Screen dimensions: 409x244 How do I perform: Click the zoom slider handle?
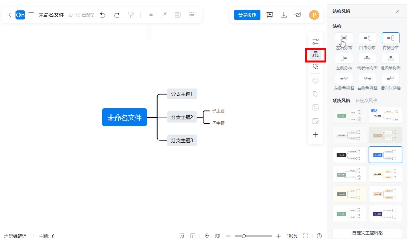tap(244, 236)
